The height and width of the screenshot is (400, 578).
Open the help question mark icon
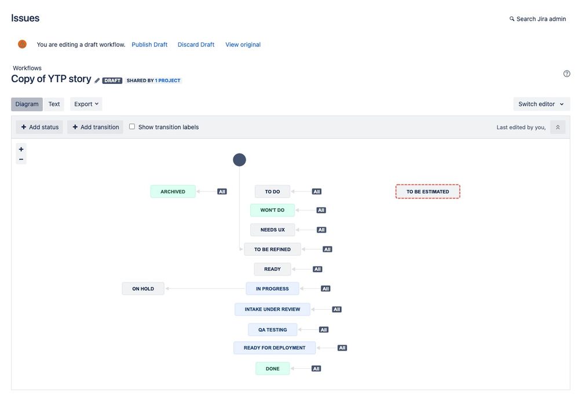pos(566,74)
